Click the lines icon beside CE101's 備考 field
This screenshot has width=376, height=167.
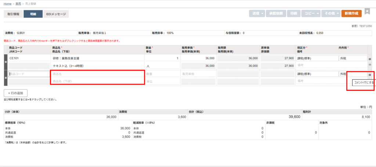pos(370,65)
